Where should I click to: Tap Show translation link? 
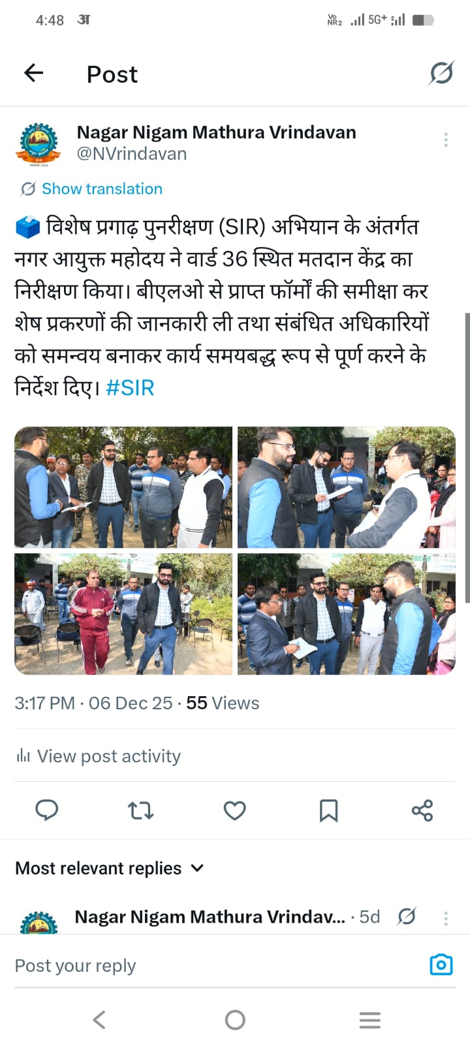pos(102,189)
